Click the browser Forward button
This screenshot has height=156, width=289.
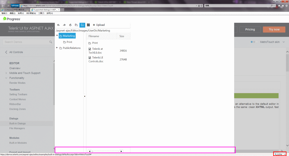(x=8, y=6)
